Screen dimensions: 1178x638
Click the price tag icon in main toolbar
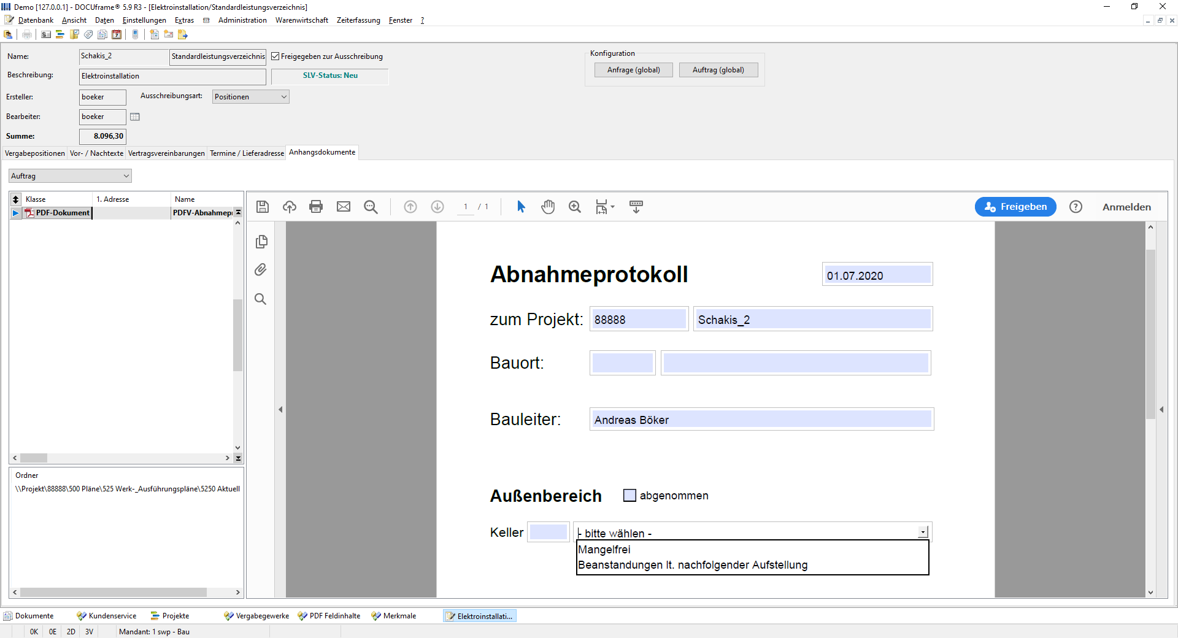click(x=88, y=34)
